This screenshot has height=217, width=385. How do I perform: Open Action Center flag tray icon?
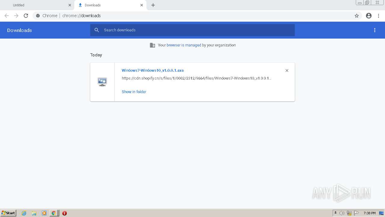356,213
